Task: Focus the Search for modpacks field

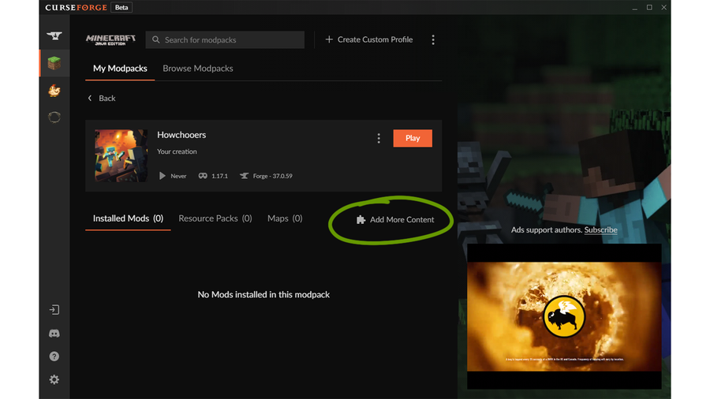Action: (x=225, y=39)
